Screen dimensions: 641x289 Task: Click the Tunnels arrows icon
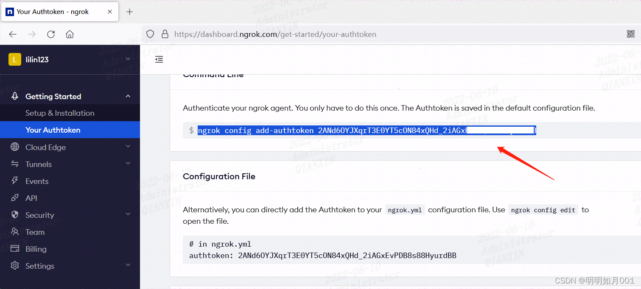(x=15, y=164)
